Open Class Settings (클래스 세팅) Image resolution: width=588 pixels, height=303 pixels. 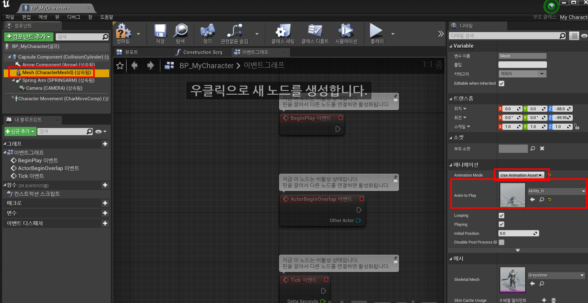(x=283, y=34)
